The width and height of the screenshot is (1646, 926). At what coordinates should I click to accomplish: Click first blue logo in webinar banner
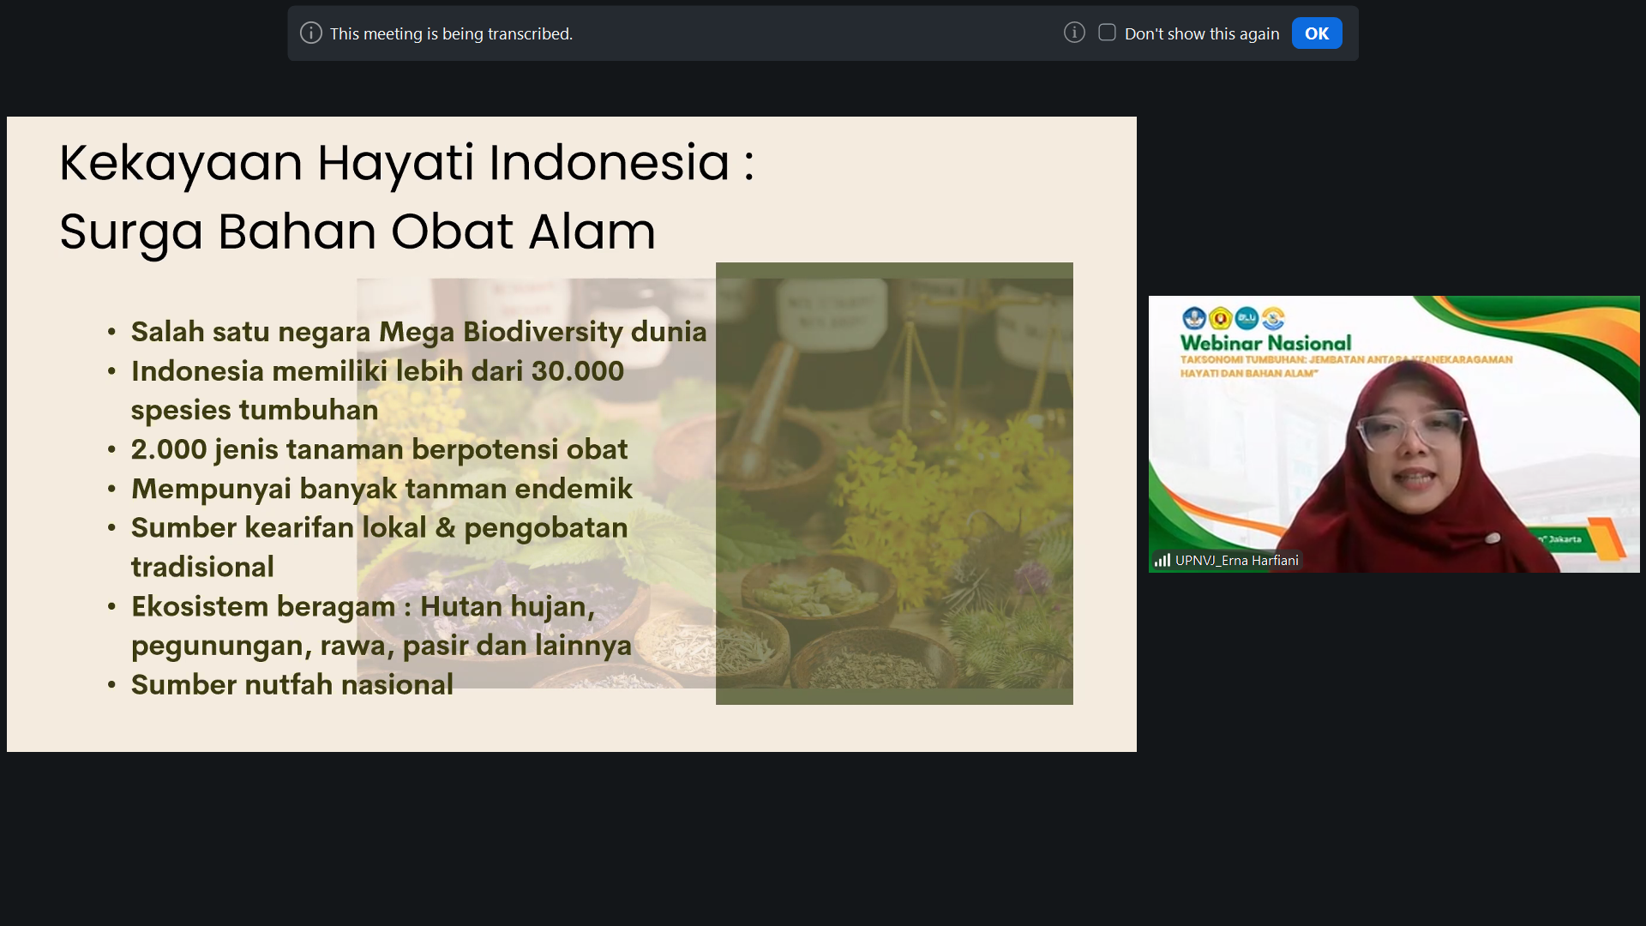[1193, 318]
